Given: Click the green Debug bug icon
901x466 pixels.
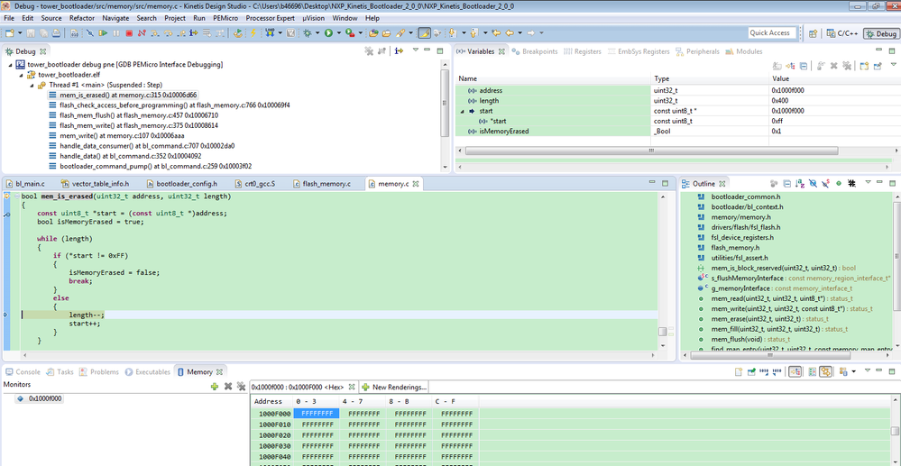Looking at the screenshot, I should [x=307, y=32].
